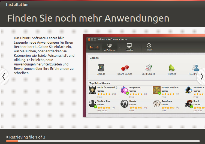Click the heading Finden Sie noch mehr Anwendungen

[88, 18]
